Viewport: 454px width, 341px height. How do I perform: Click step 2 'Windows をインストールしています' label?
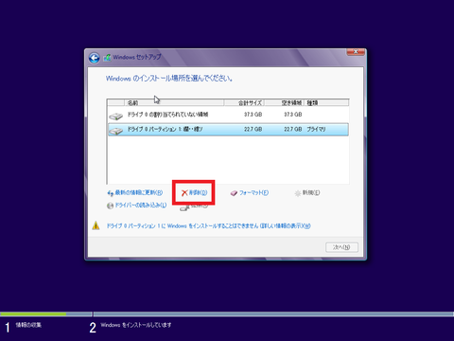[x=136, y=325]
